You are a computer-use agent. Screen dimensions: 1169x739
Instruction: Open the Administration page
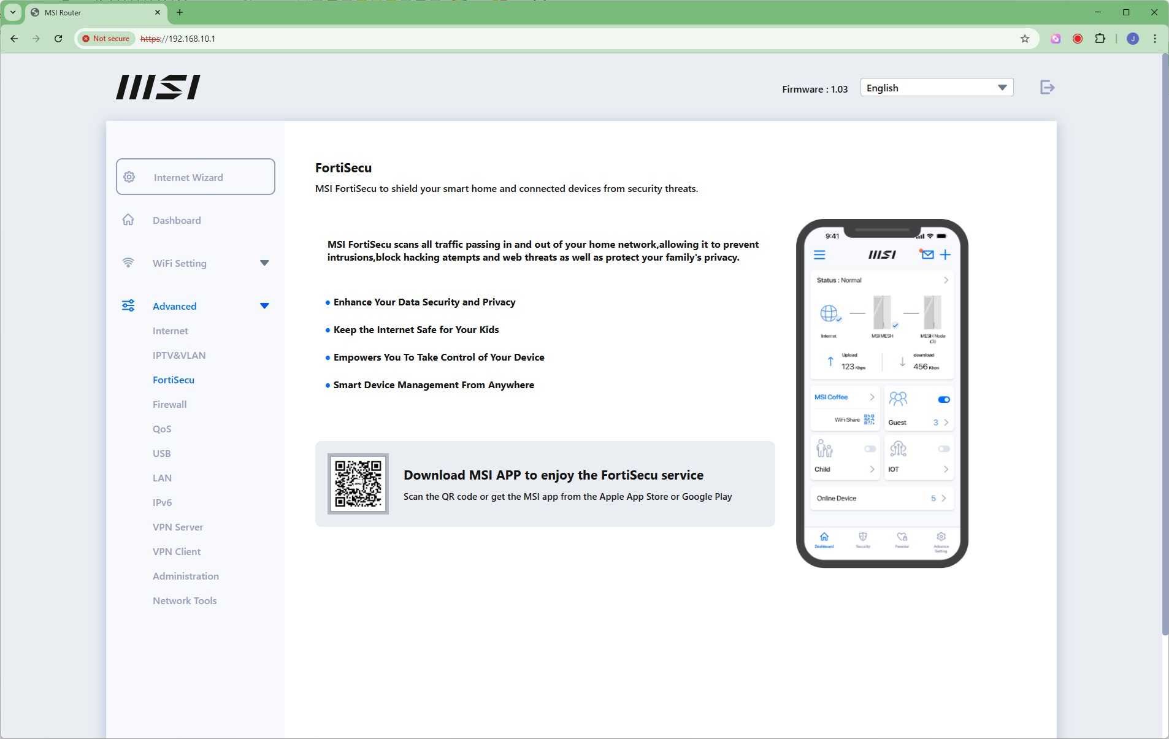tap(185, 576)
